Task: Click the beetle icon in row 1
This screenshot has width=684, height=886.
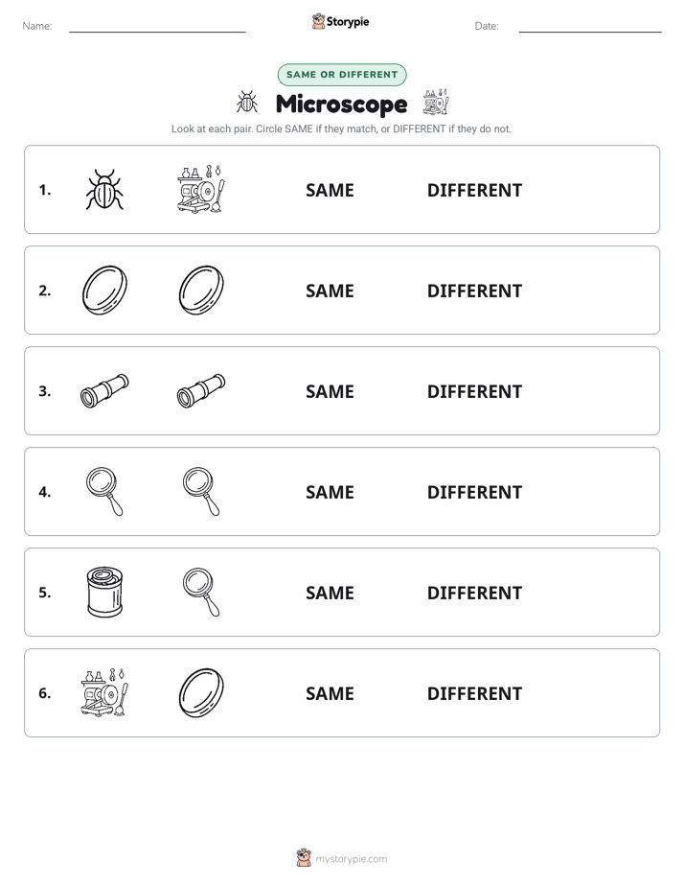Action: [104, 189]
